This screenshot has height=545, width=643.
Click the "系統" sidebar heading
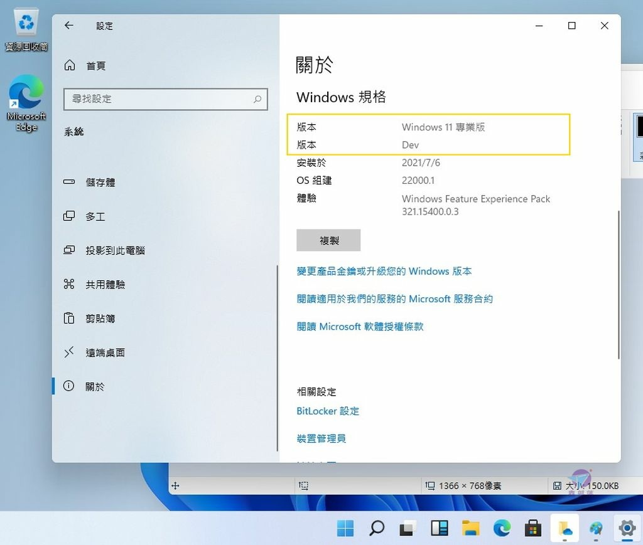pyautogui.click(x=74, y=132)
